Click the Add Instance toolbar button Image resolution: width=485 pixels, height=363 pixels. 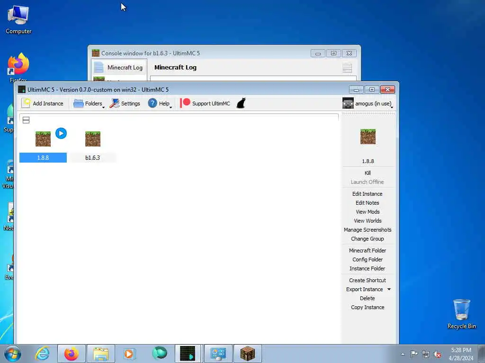tap(43, 104)
